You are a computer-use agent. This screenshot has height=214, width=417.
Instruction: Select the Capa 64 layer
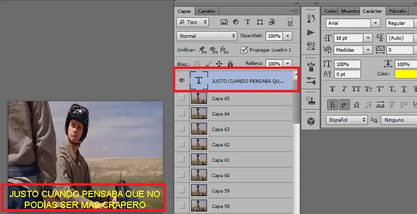tap(234, 114)
